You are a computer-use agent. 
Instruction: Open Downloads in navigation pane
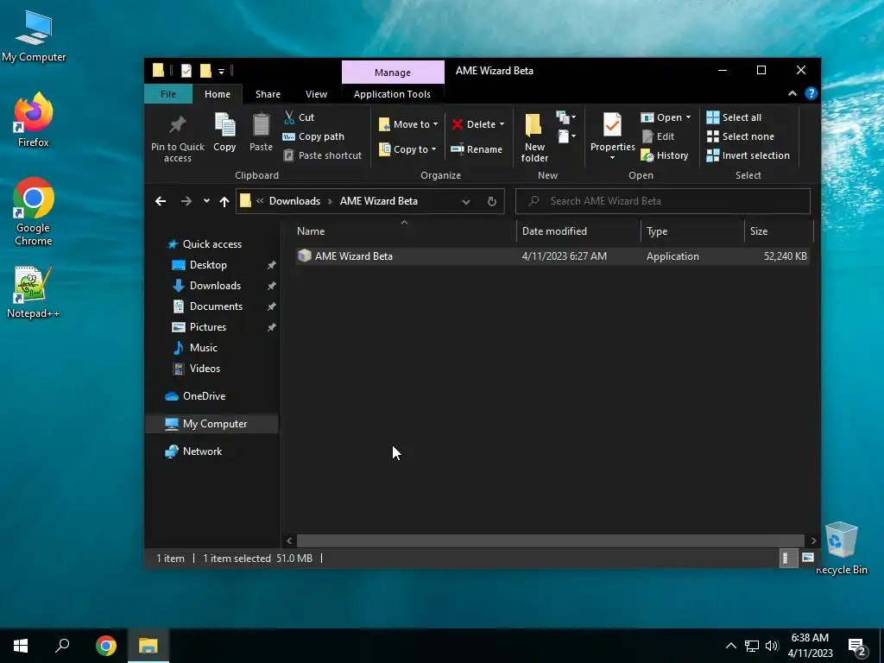click(215, 286)
